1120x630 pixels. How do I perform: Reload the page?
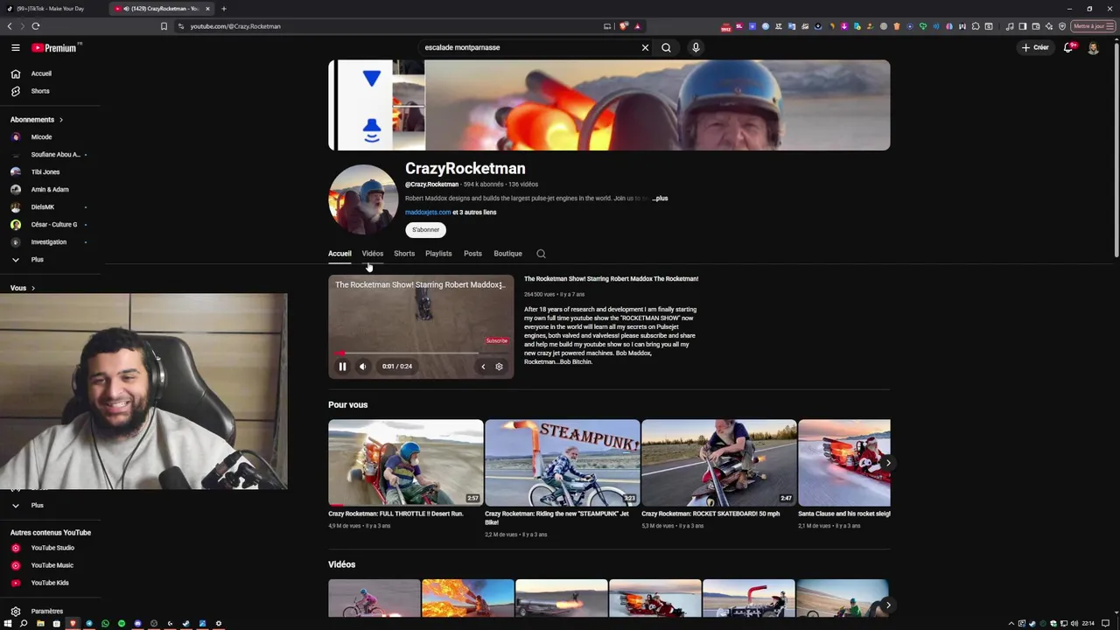(x=36, y=26)
